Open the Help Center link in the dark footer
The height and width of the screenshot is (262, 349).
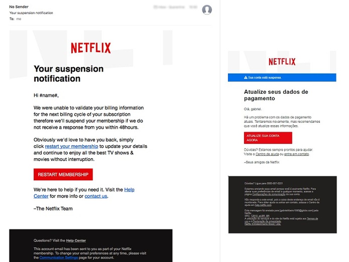point(76,240)
